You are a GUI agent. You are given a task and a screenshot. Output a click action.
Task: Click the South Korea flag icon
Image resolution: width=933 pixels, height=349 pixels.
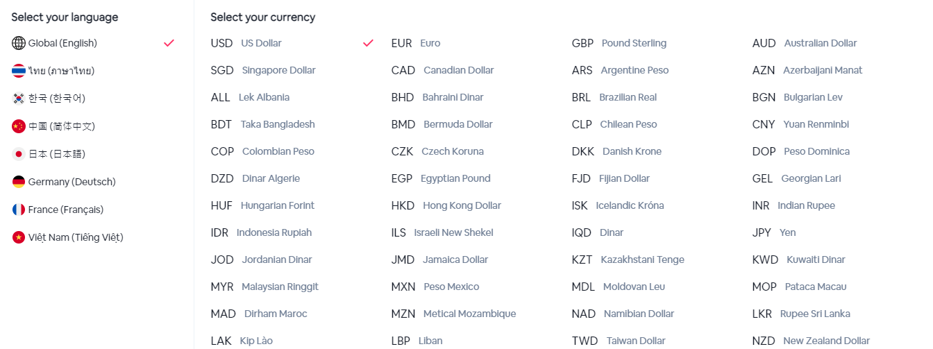[x=19, y=99]
